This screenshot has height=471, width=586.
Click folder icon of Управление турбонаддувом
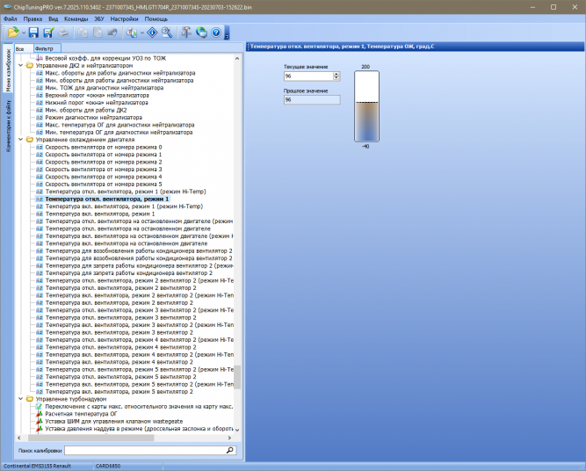coord(30,399)
